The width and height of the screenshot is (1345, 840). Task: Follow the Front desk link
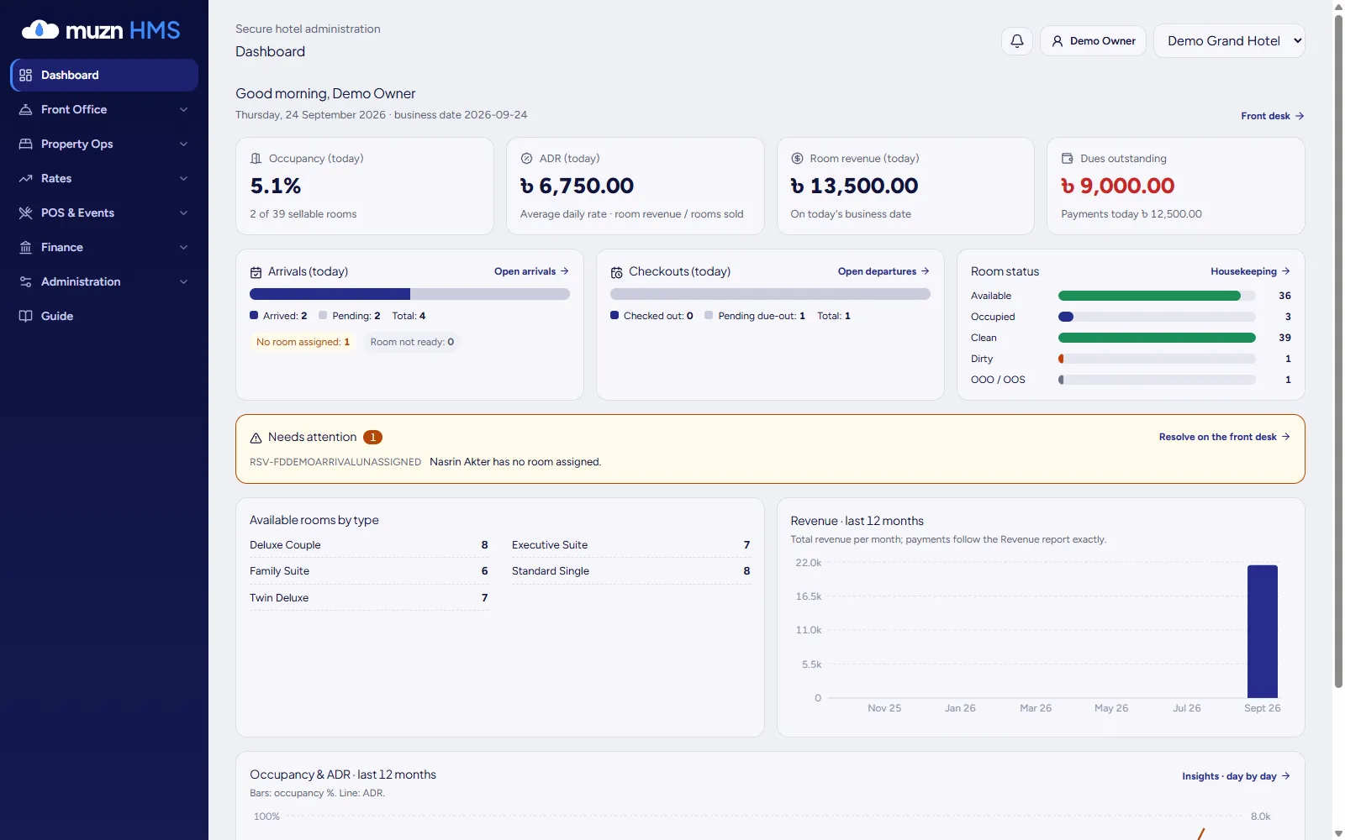(x=1273, y=116)
